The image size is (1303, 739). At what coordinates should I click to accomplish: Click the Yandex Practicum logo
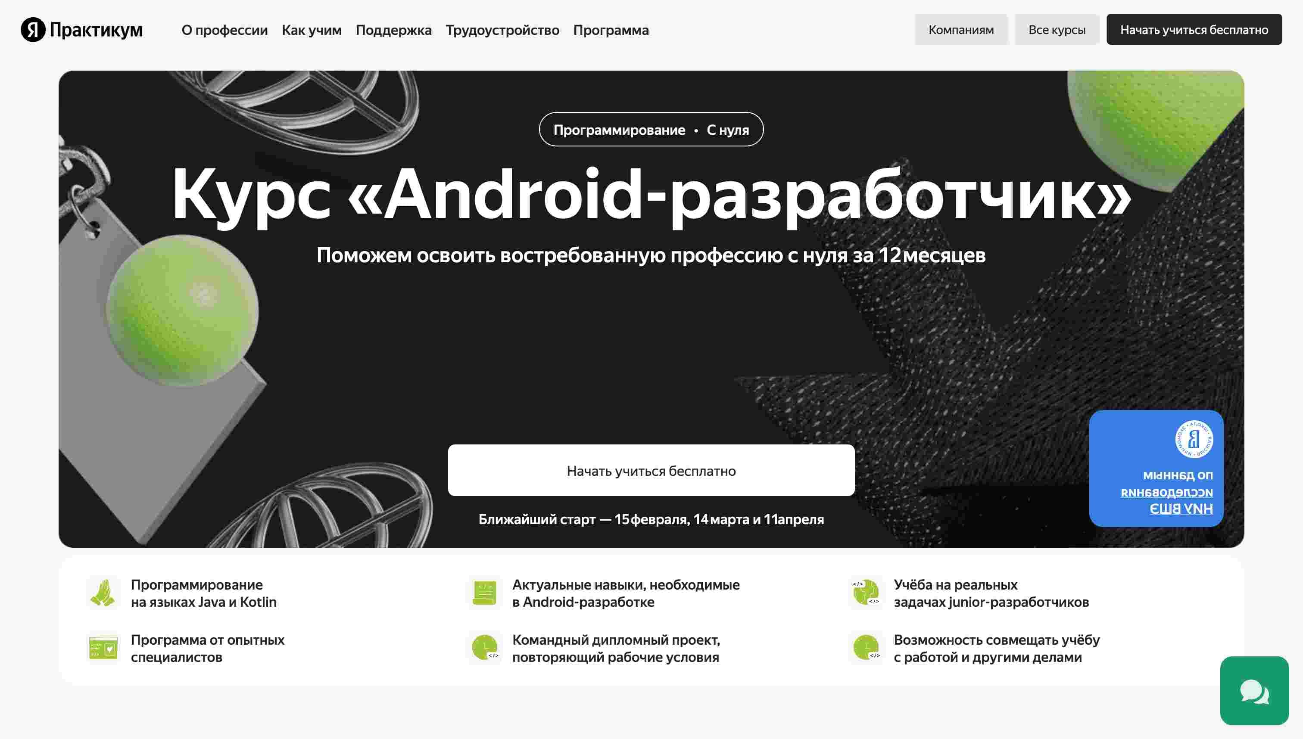coord(81,29)
